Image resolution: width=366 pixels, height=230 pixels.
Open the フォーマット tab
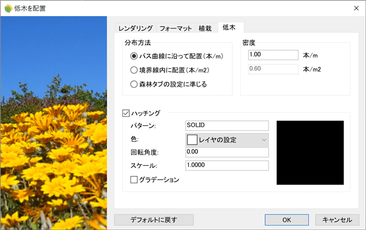pos(175,28)
